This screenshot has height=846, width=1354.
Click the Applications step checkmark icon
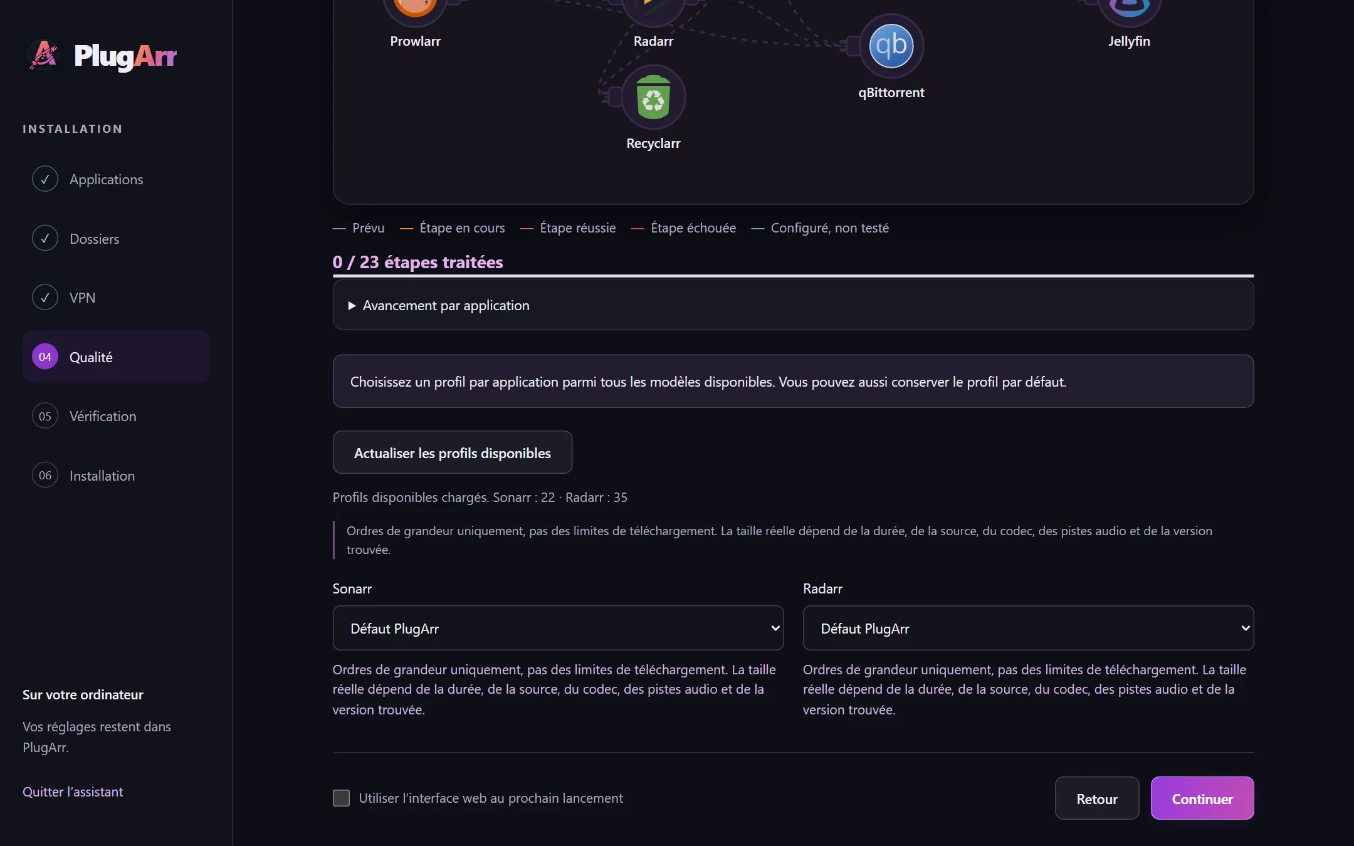[x=45, y=179]
